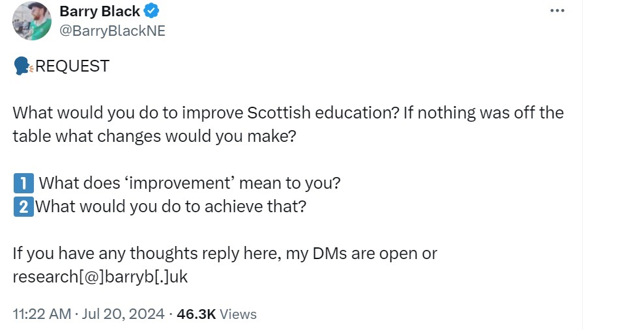Open the Barry Black display name link
The width and height of the screenshot is (633, 330).
pyautogui.click(x=99, y=11)
